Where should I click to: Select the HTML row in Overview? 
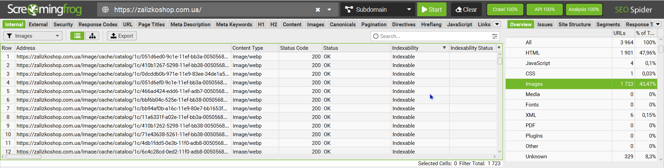tap(533, 53)
